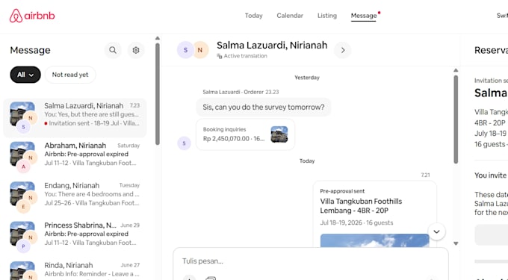Click the listing thumbnail in the Endang row
The height and width of the screenshot is (280, 508).
(22, 194)
